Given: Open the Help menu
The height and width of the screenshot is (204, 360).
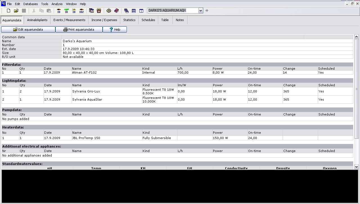Looking at the screenshot, I should [83, 4].
